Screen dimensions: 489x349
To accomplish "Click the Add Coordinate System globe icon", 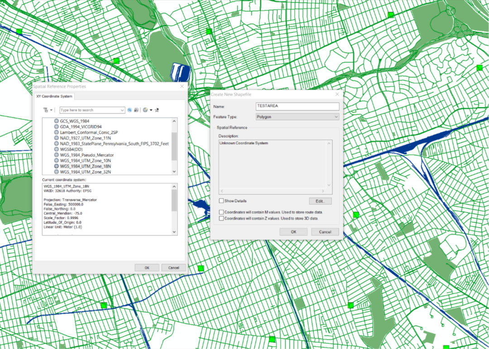I will pyautogui.click(x=145, y=110).
